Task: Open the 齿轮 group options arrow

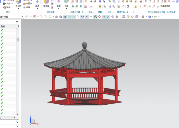Action: (95, 12)
